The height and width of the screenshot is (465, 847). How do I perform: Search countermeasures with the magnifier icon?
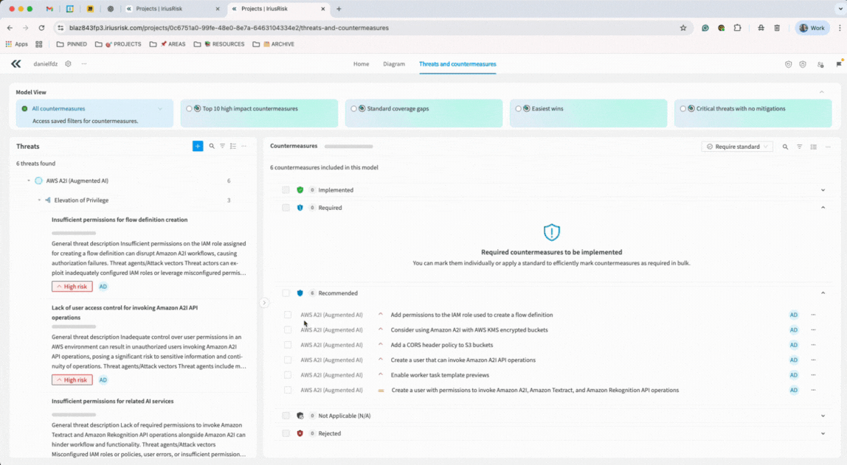point(786,147)
